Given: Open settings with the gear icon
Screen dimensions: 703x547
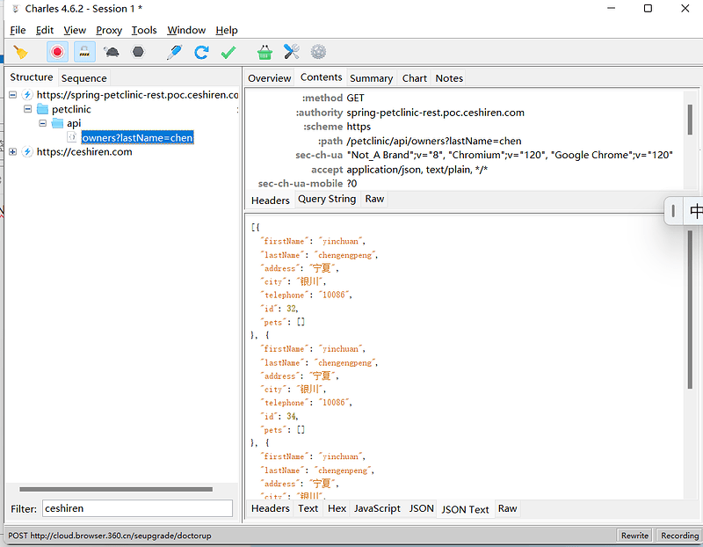Looking at the screenshot, I should point(318,52).
